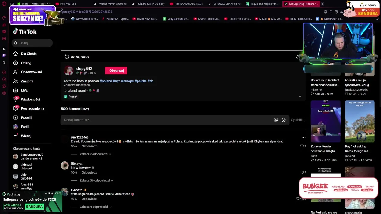Open Obserwowani in TikTok sidebar
381x214 pixels.
(x=31, y=72)
